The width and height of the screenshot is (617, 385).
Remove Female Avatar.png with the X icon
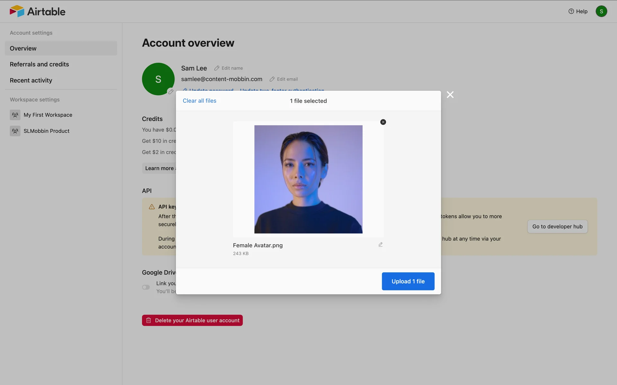(383, 122)
